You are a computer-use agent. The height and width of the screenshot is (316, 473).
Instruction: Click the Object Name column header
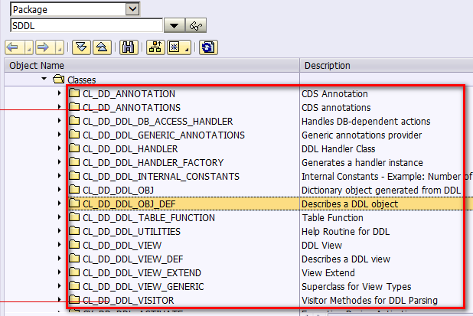point(152,66)
